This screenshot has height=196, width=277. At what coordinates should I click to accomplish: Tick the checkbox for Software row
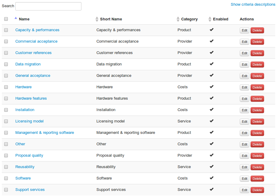pos(6,178)
